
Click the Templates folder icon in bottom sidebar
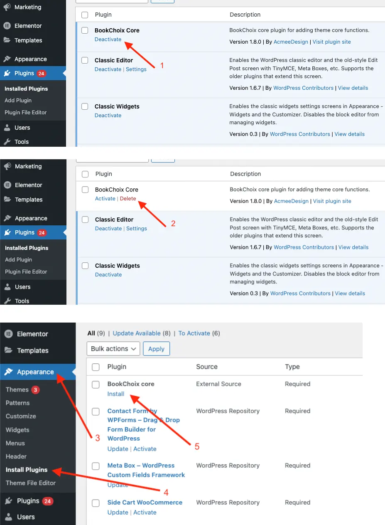(x=8, y=350)
